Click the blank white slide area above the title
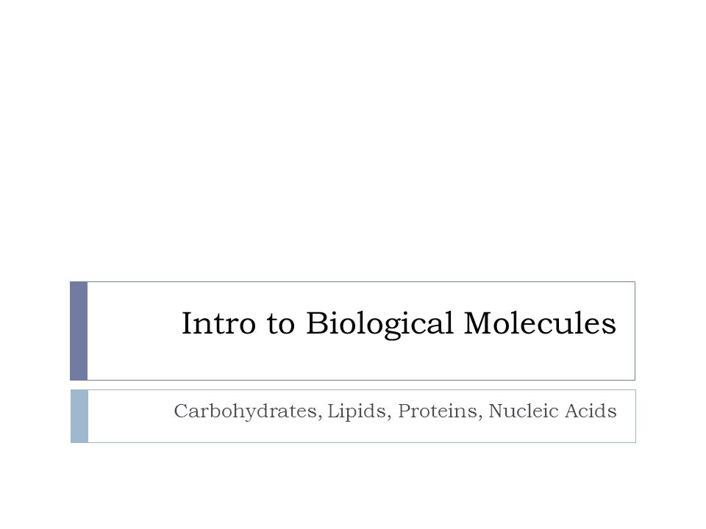Screen dimensions: 706x529 click(353, 140)
